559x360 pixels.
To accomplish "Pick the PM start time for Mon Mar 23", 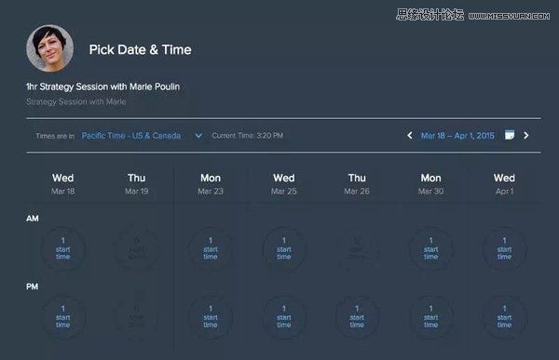I will pyautogui.click(x=211, y=316).
